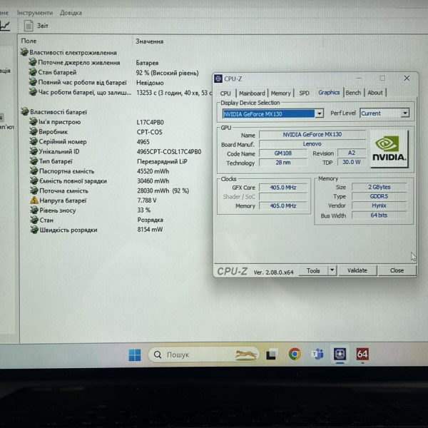Screen dimensions: 428x428
Task: Click the icon beside Поточне джерело живлення
Action: click(33, 62)
